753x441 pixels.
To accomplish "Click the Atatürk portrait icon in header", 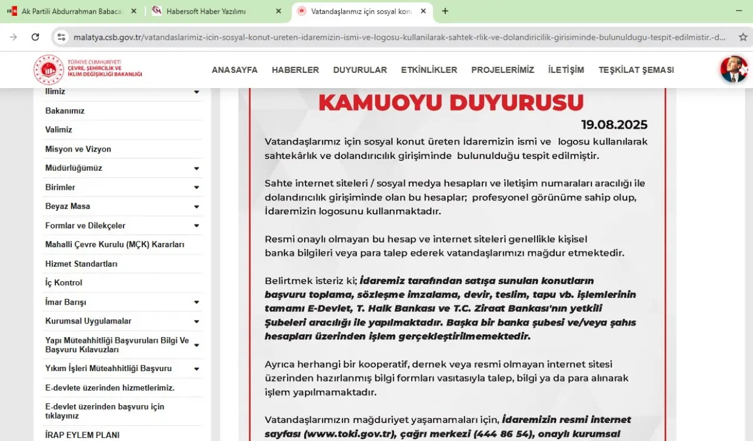I will 734,69.
